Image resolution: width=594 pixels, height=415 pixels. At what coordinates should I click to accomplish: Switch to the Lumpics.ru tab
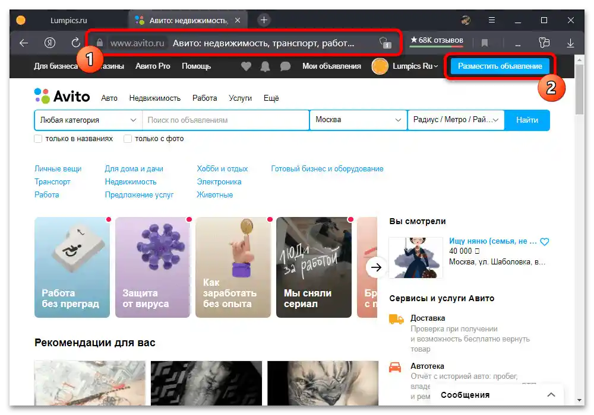(x=68, y=20)
